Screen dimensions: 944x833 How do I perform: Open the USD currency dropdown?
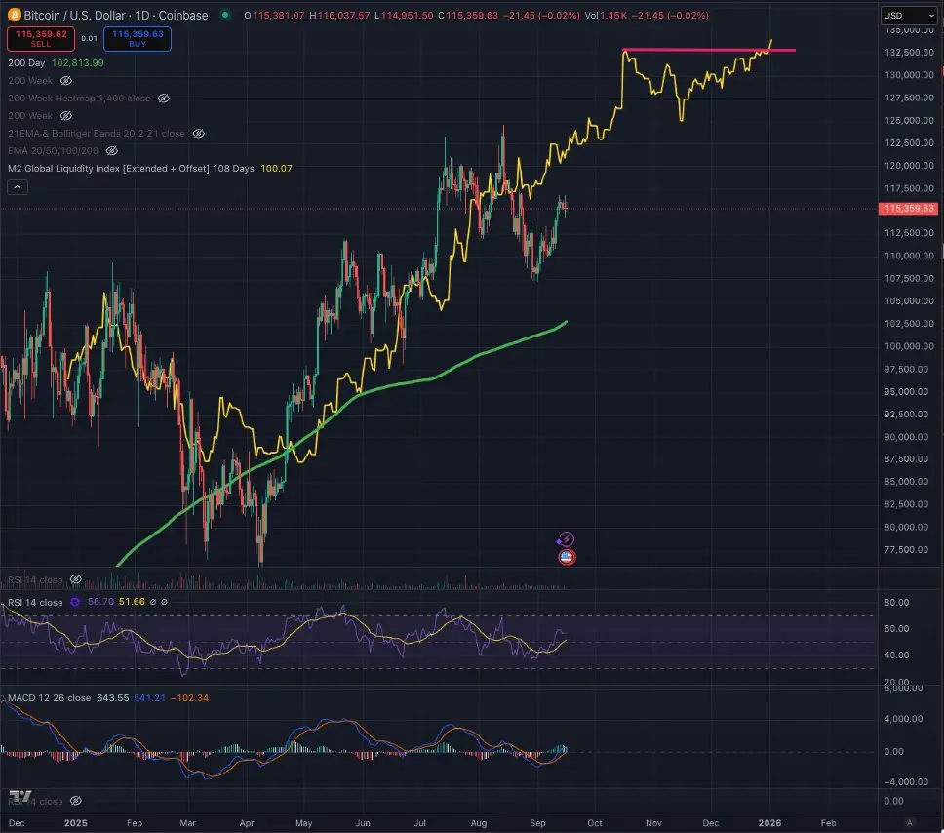(909, 15)
